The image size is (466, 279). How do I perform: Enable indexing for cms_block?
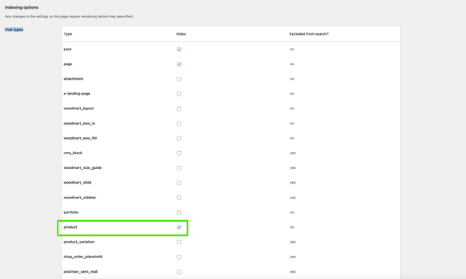point(179,153)
